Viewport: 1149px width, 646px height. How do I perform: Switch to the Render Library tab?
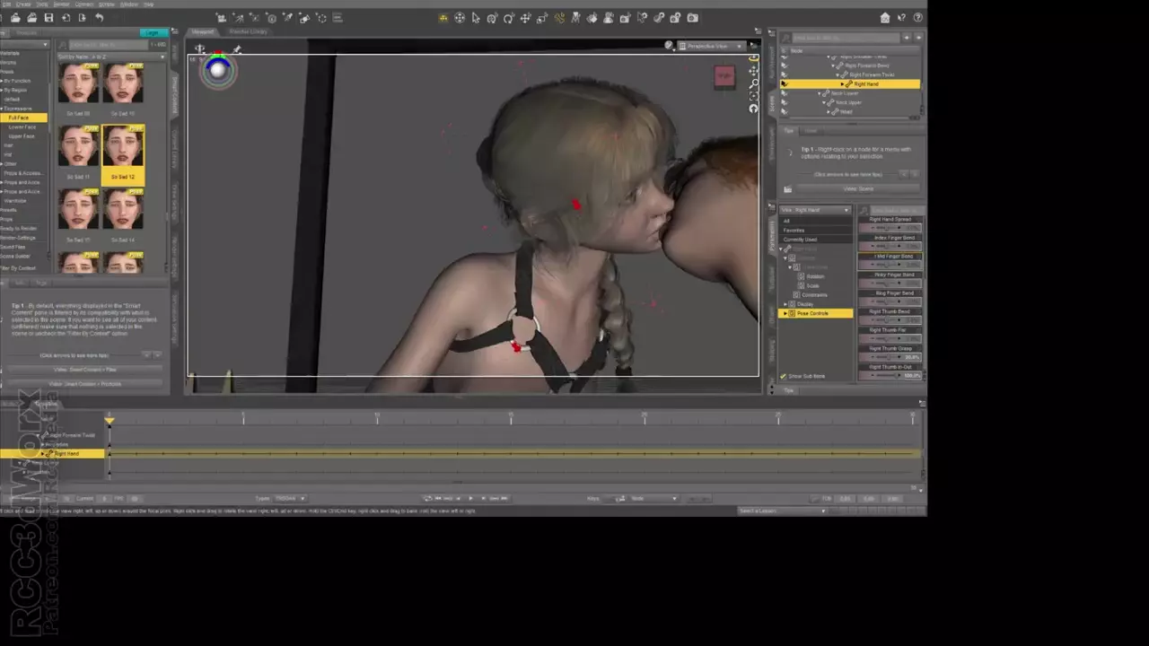[248, 31]
